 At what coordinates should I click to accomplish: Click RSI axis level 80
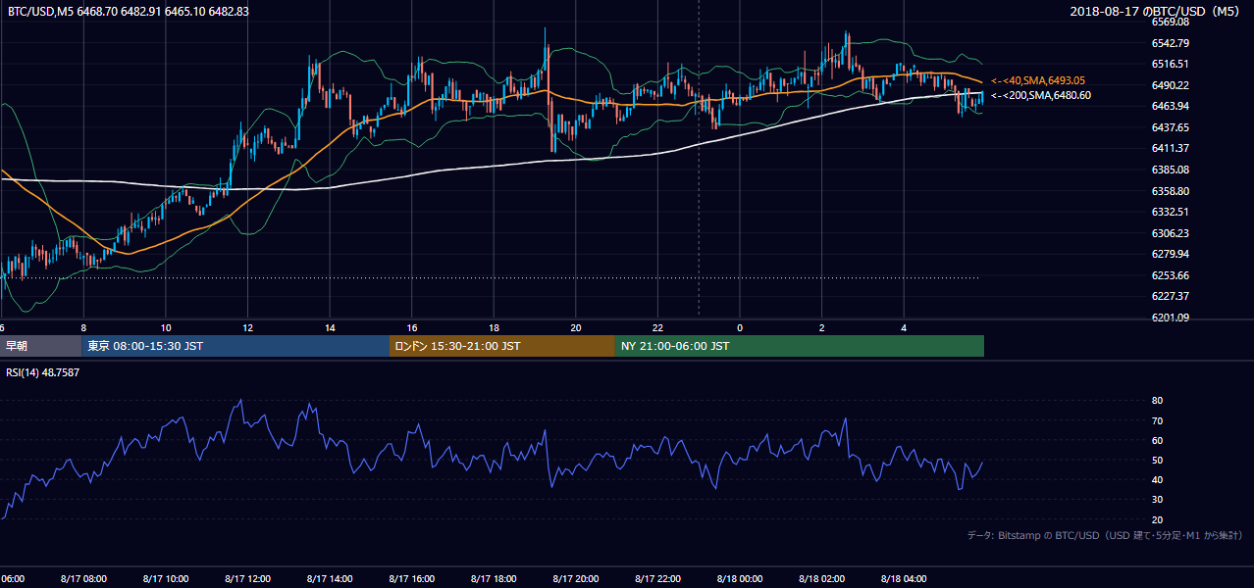(1157, 401)
